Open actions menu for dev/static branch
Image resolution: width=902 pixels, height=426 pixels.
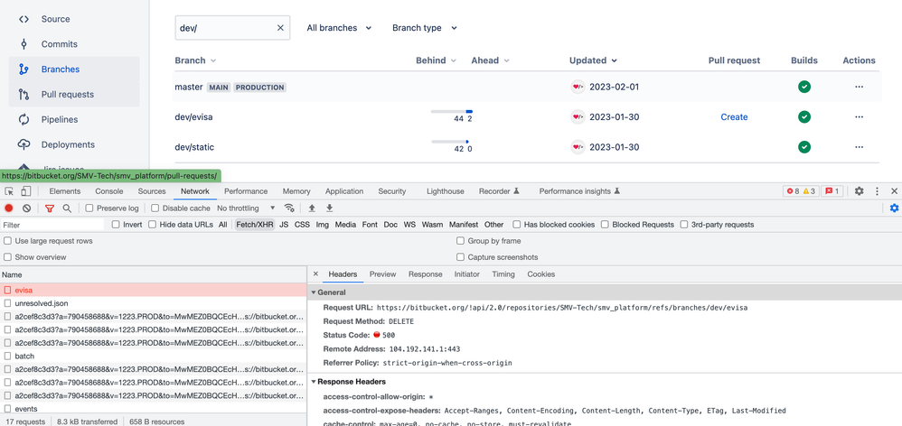(859, 147)
